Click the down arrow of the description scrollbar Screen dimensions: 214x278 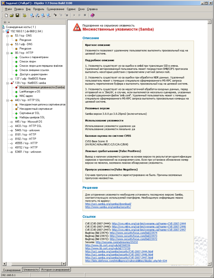point(210,264)
